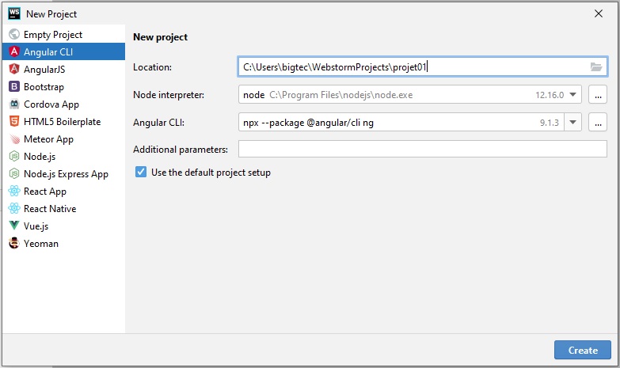Open the Node interpreter dropdown arrow
Viewport: 620px width, 368px height.
coord(572,94)
